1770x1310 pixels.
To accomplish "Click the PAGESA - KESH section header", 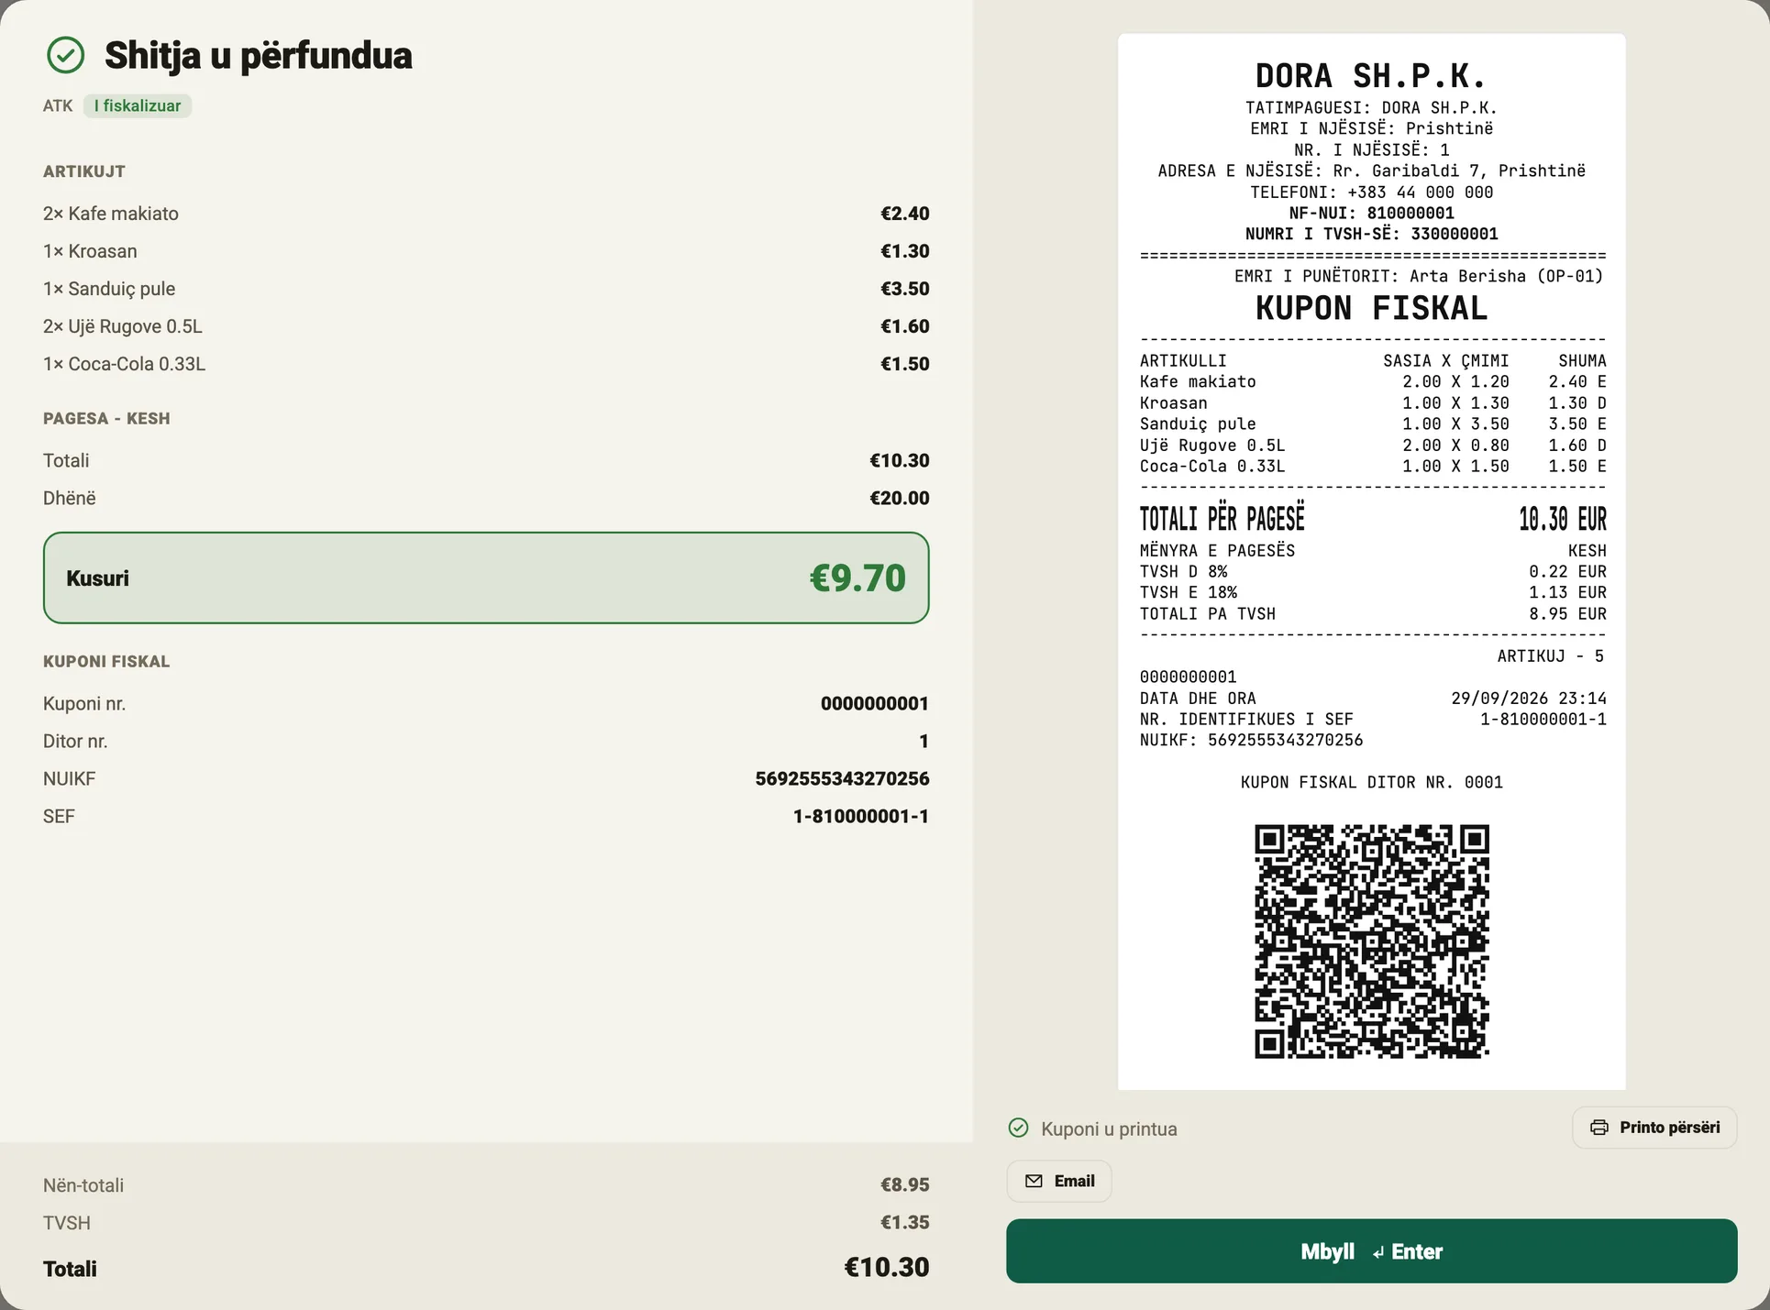I will pos(106,418).
